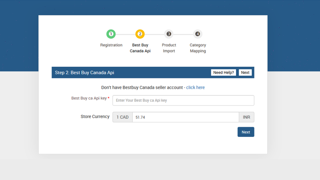
Task: Click the 'Category Mapping' step label
Action: click(x=198, y=48)
